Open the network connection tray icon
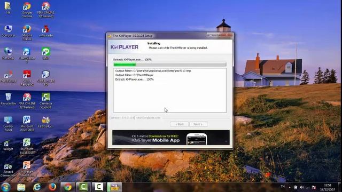Image resolution: width=342 pixels, height=192 pixels. (x=308, y=187)
